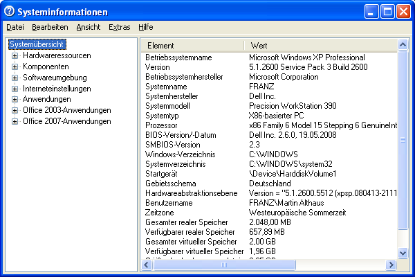Click the horizontal scrollbar right arrow
Viewport: 415px width, 277px height.
(391, 265)
